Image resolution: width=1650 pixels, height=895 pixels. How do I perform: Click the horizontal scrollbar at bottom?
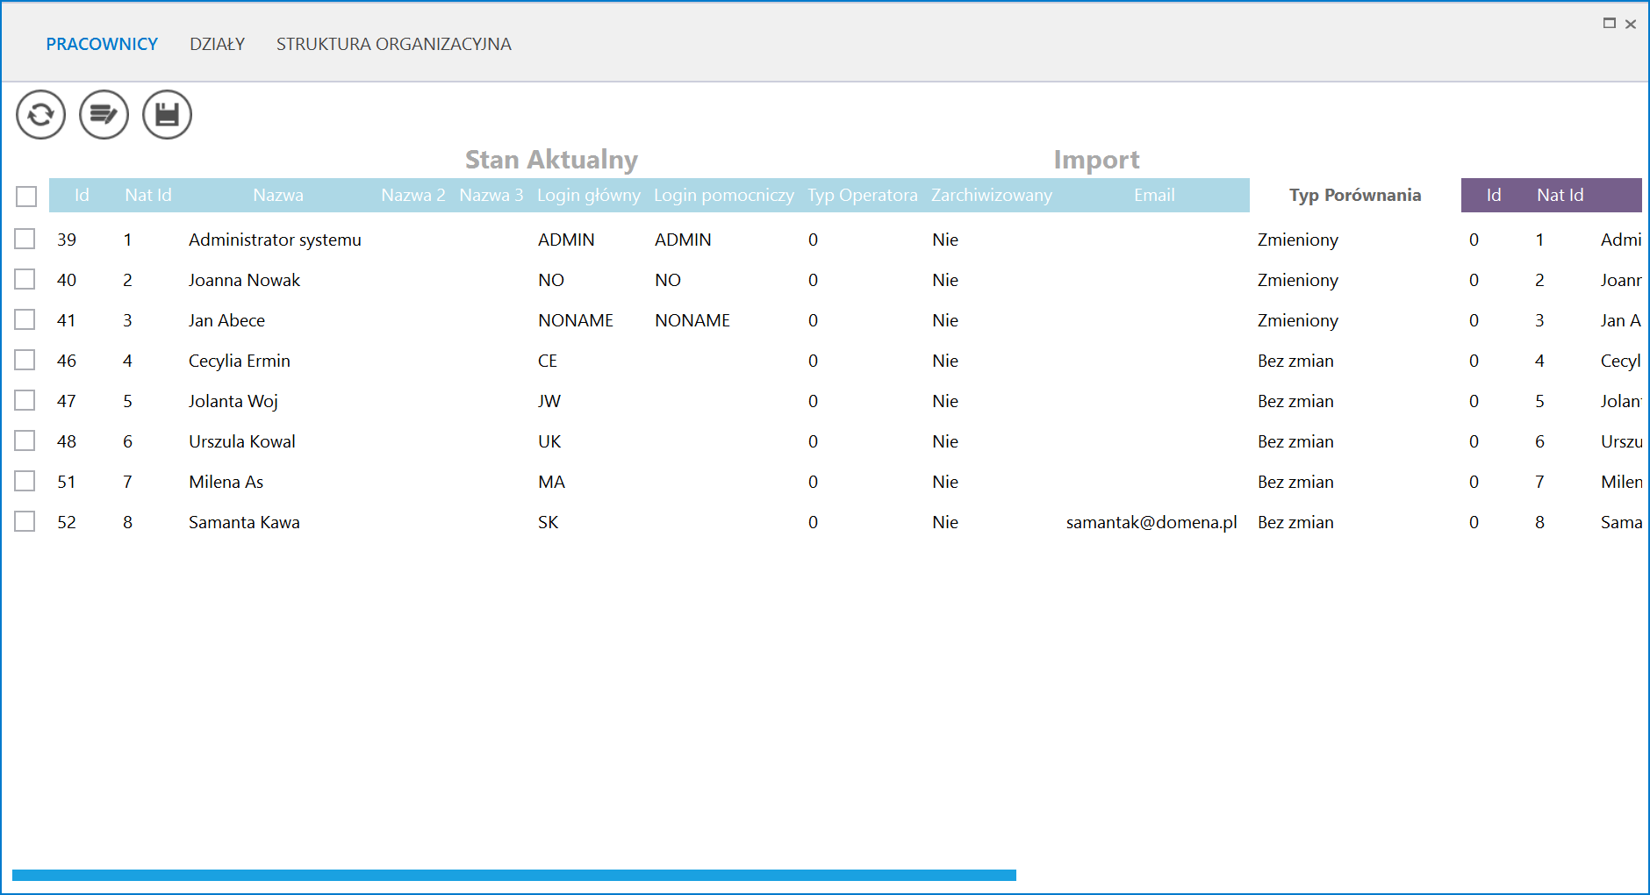pyautogui.click(x=514, y=875)
